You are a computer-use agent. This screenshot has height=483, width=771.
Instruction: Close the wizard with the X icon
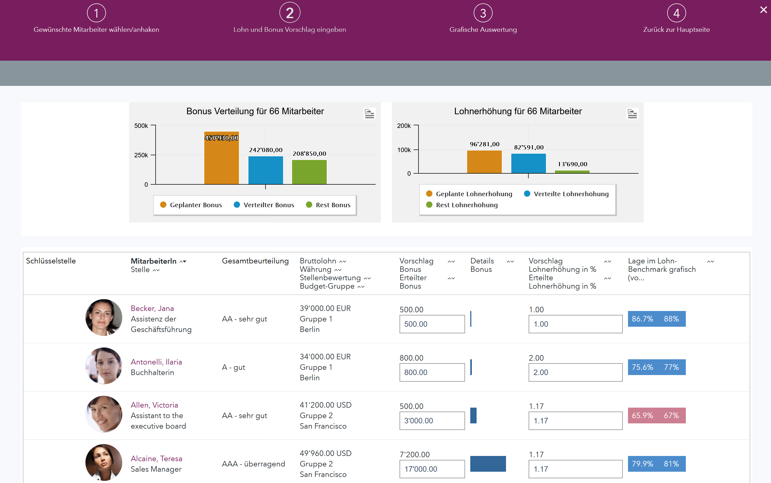(763, 10)
